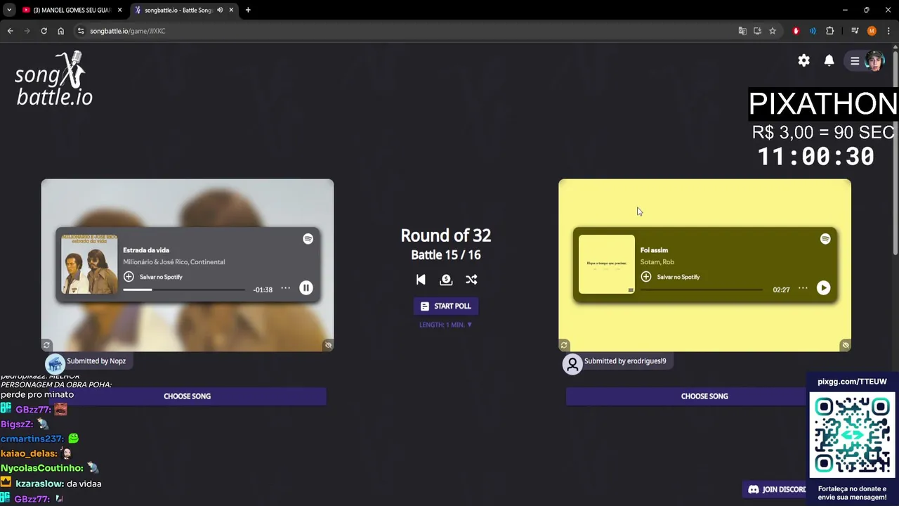
Task: View site information in the address bar
Action: [81, 31]
